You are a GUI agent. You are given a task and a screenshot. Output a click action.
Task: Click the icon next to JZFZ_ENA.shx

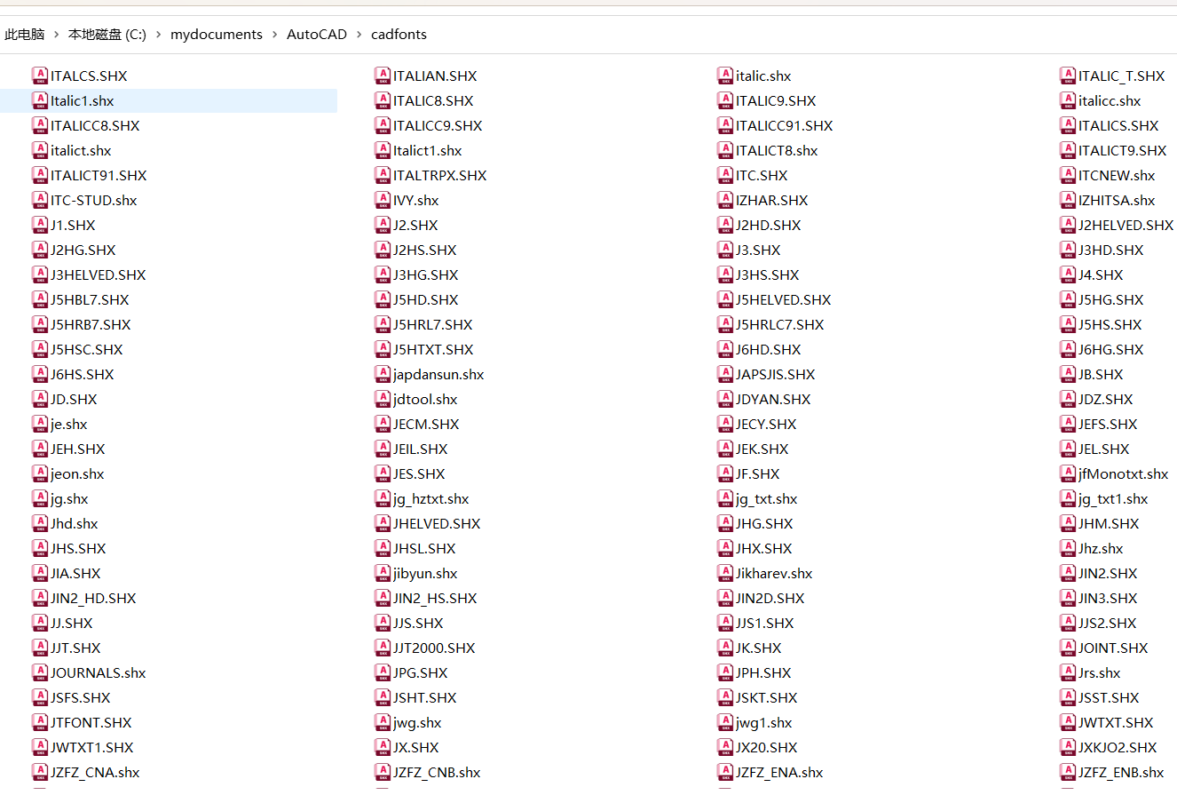pos(725,772)
